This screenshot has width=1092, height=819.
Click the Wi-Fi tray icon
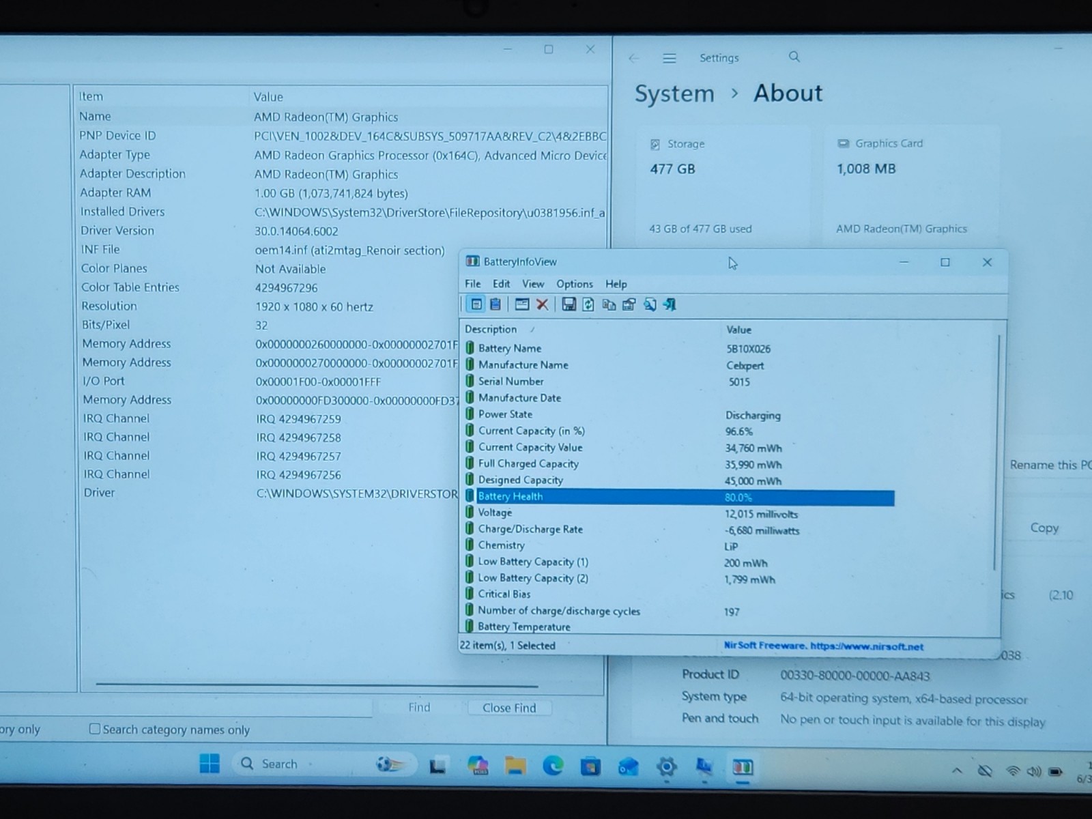(1014, 771)
